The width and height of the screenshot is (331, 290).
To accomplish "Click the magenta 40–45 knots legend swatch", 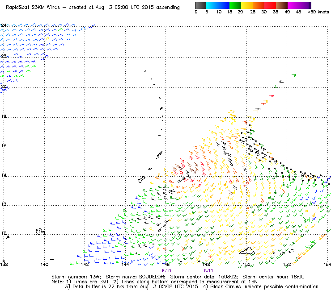I will click(293, 5).
